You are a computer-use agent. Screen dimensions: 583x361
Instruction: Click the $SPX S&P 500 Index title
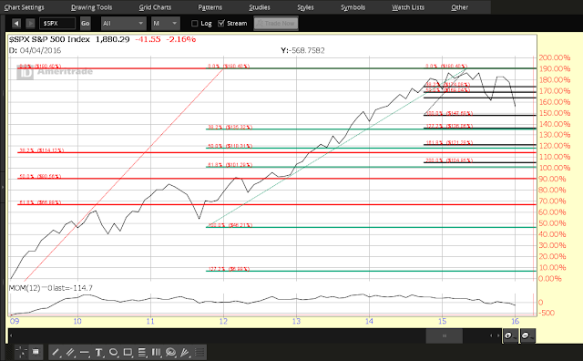(49, 39)
